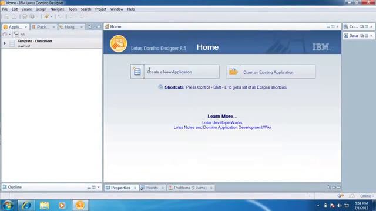Click the Open an Existing Application button
376x211 pixels.
270,72
